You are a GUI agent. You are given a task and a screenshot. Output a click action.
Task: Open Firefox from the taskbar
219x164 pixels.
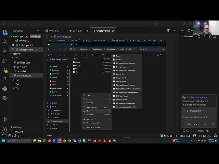[69, 141]
